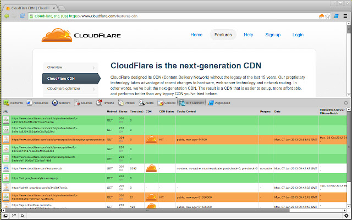Click the document icon of features-cdn row
The width and height of the screenshot is (352, 220).
[x=6, y=168]
